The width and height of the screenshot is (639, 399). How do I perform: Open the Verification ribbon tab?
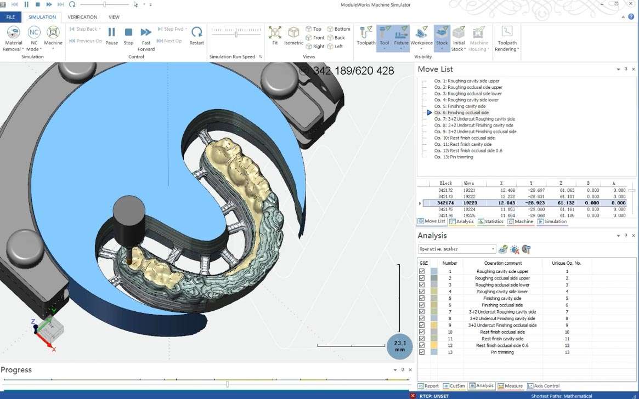point(82,17)
